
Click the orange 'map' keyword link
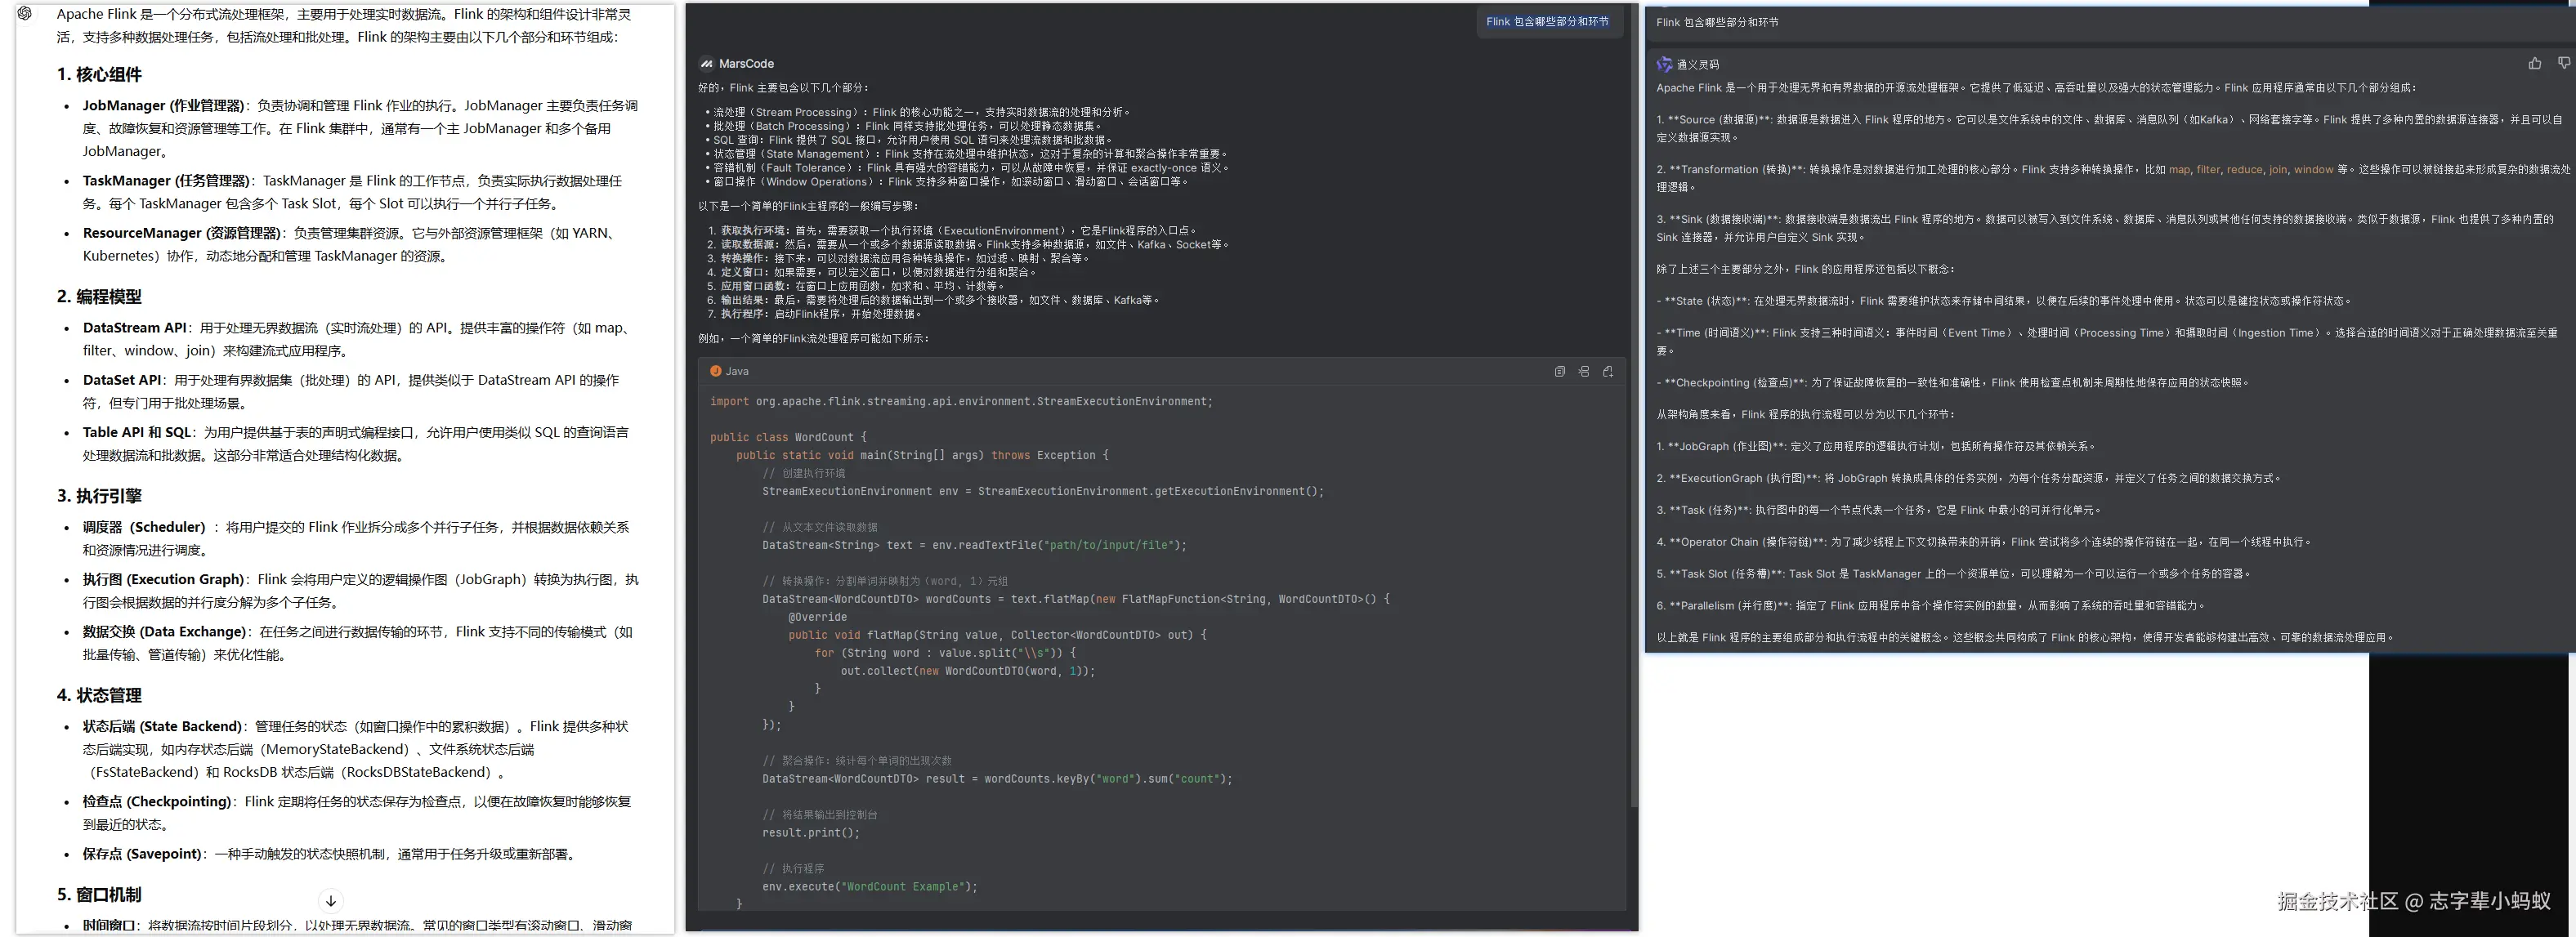coord(2179,169)
